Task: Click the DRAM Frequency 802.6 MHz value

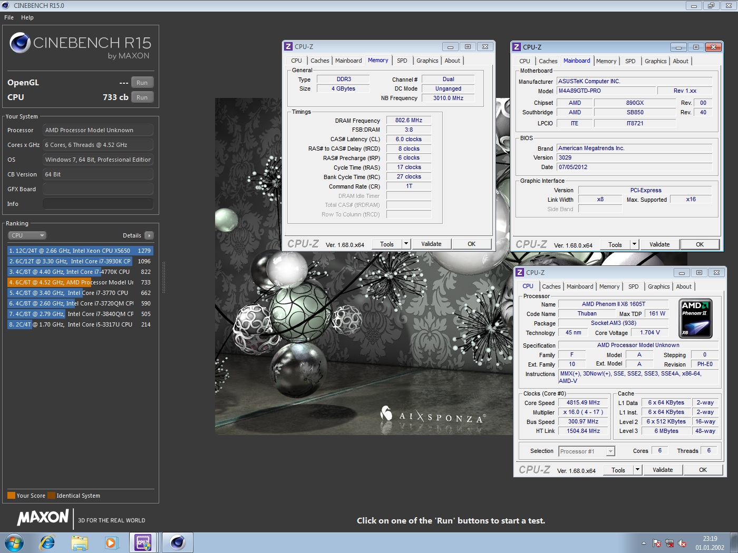Action: point(409,120)
